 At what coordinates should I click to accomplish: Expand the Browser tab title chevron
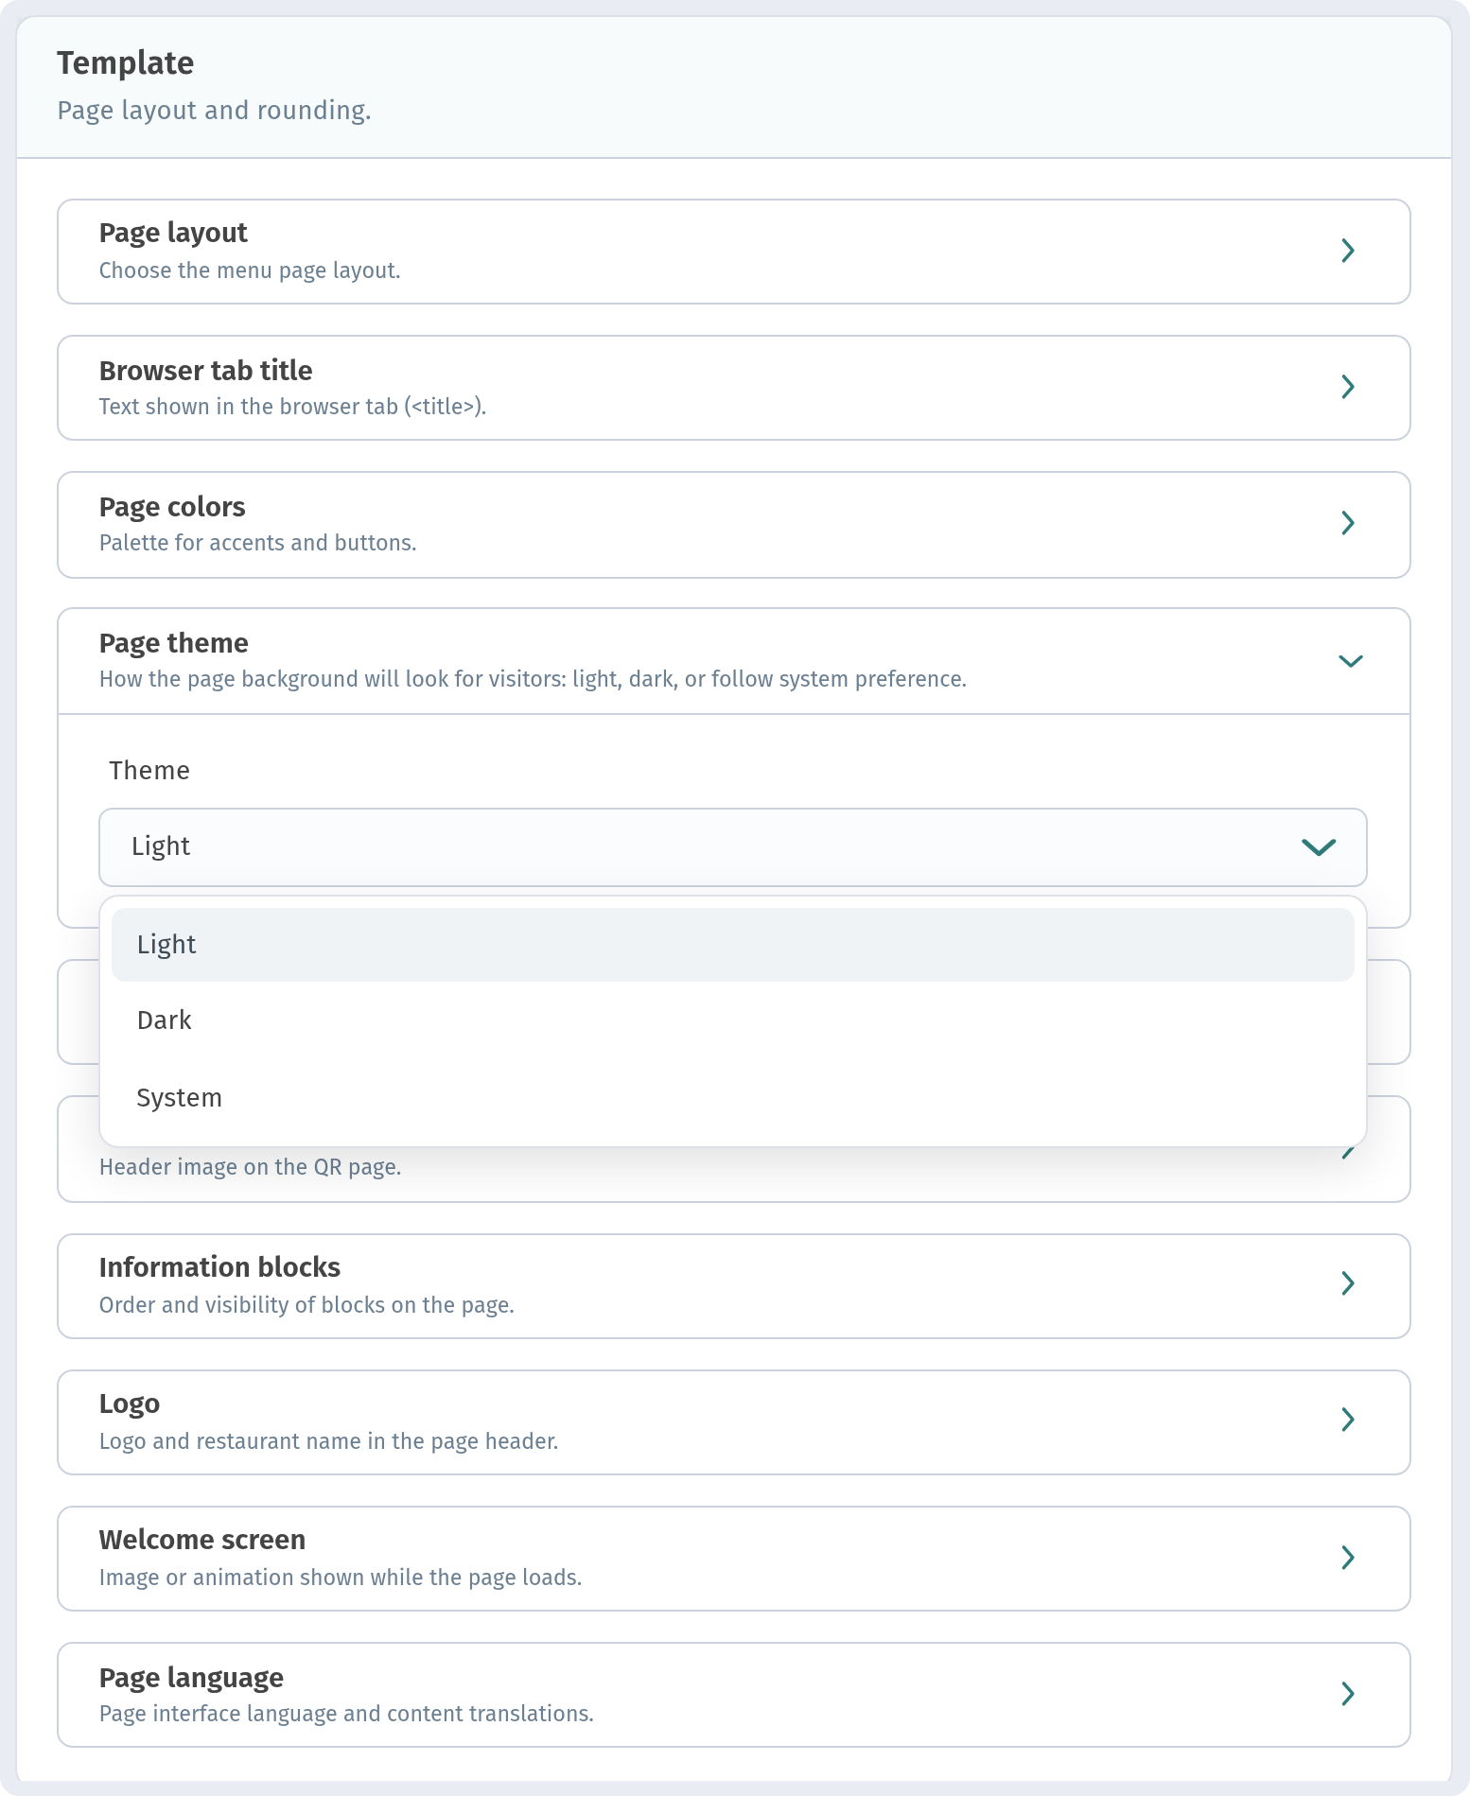(x=1348, y=387)
